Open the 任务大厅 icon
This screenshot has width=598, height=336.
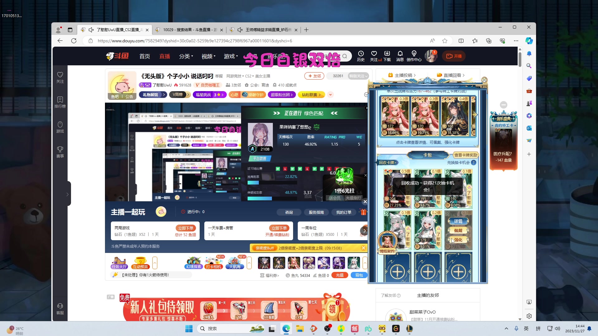click(119, 263)
